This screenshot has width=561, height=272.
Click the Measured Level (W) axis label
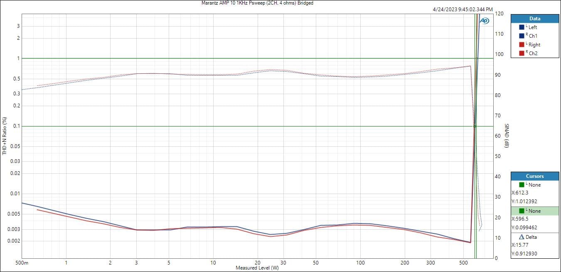tap(257, 268)
